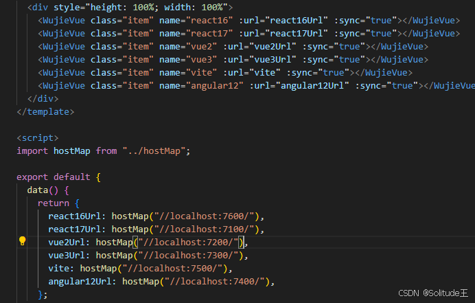This screenshot has height=303, width=475.
Task: Click the react16Url property key
Action: pos(75,216)
